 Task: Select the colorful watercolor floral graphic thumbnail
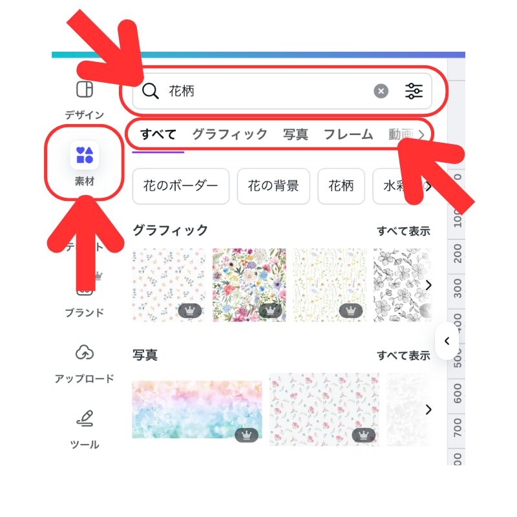tap(249, 285)
